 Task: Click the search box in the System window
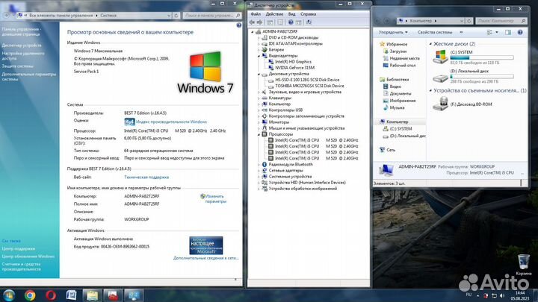tap(211, 16)
